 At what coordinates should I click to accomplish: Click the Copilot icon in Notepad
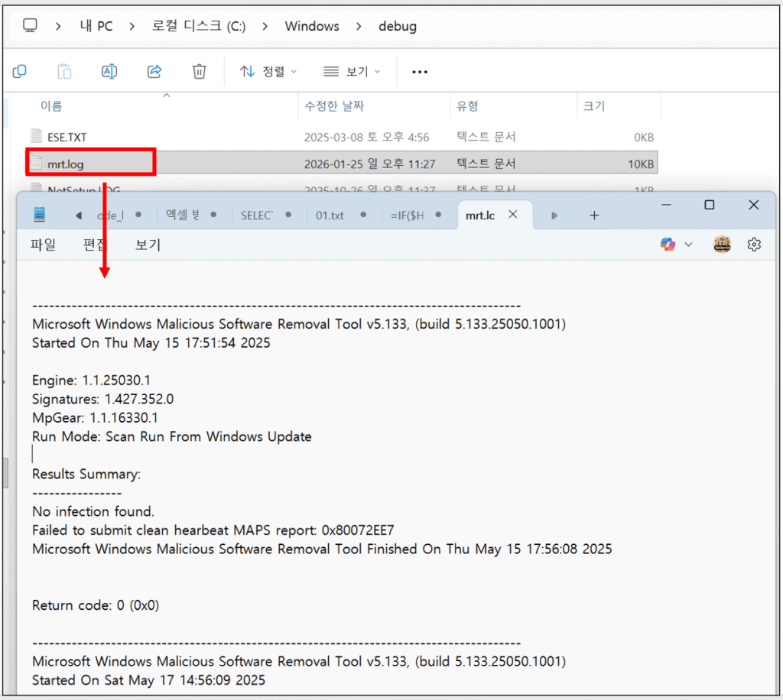pos(668,245)
